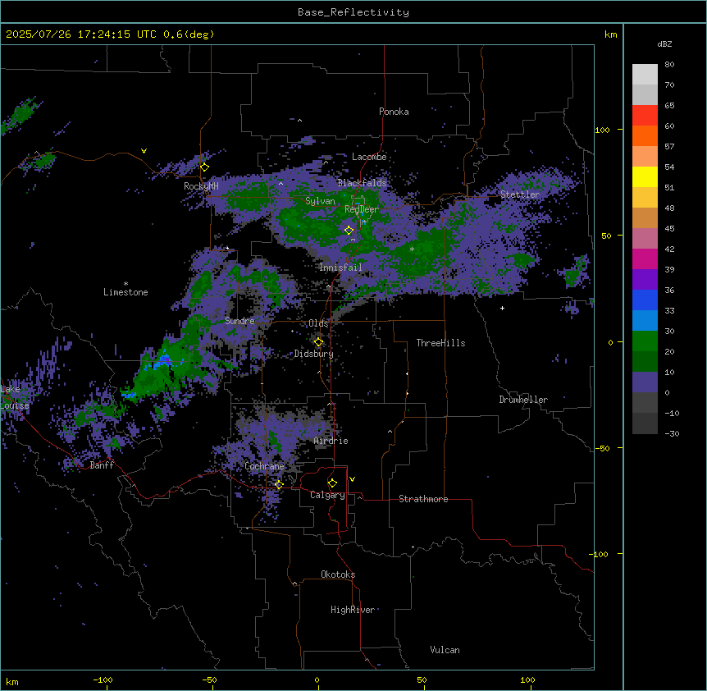Image resolution: width=707 pixels, height=691 pixels.
Task: Click the Lake Louise label
Action: (x=15, y=397)
